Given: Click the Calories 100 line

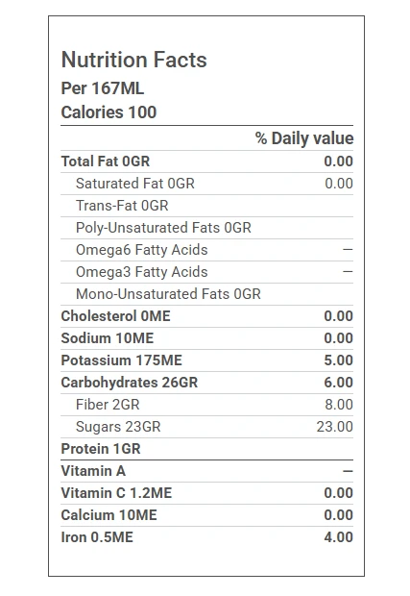Looking at the screenshot, I should click(x=109, y=112).
